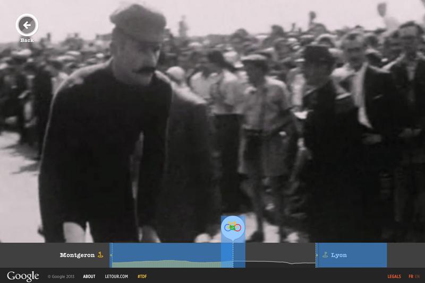Open the ABOUT page
This screenshot has height=283, width=425.
click(89, 277)
